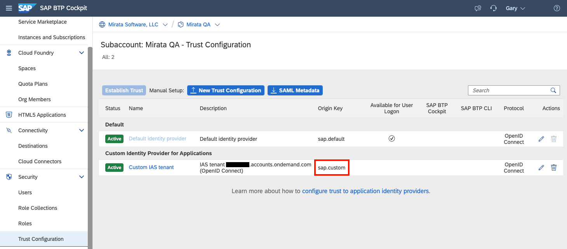Viewport: 567px width, 249px height.
Task: Edit the Custom IAS tenant row
Action: 541,168
